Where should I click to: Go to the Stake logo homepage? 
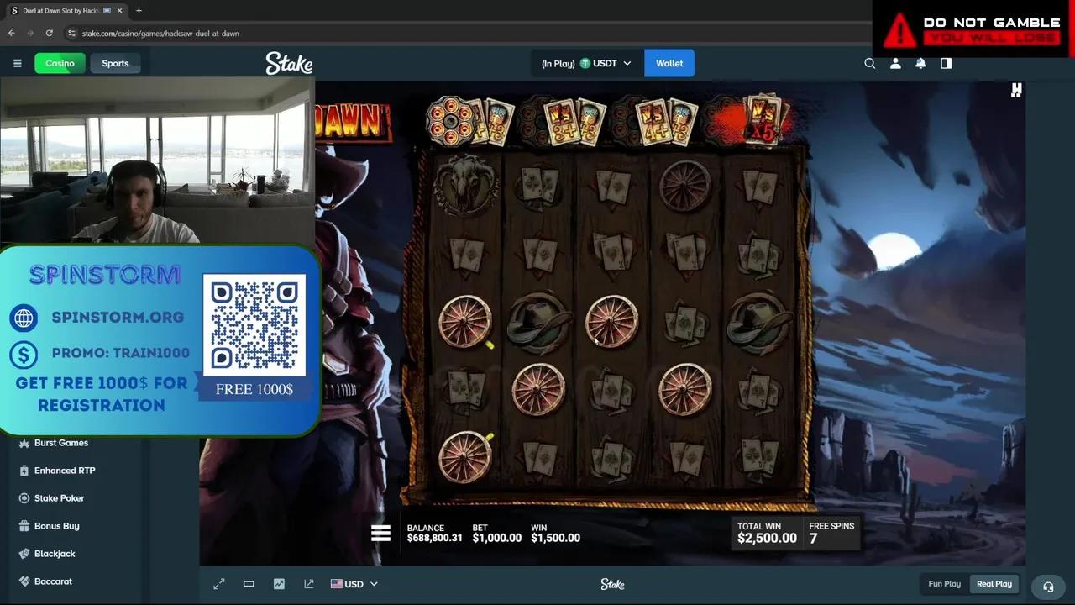[x=289, y=63]
